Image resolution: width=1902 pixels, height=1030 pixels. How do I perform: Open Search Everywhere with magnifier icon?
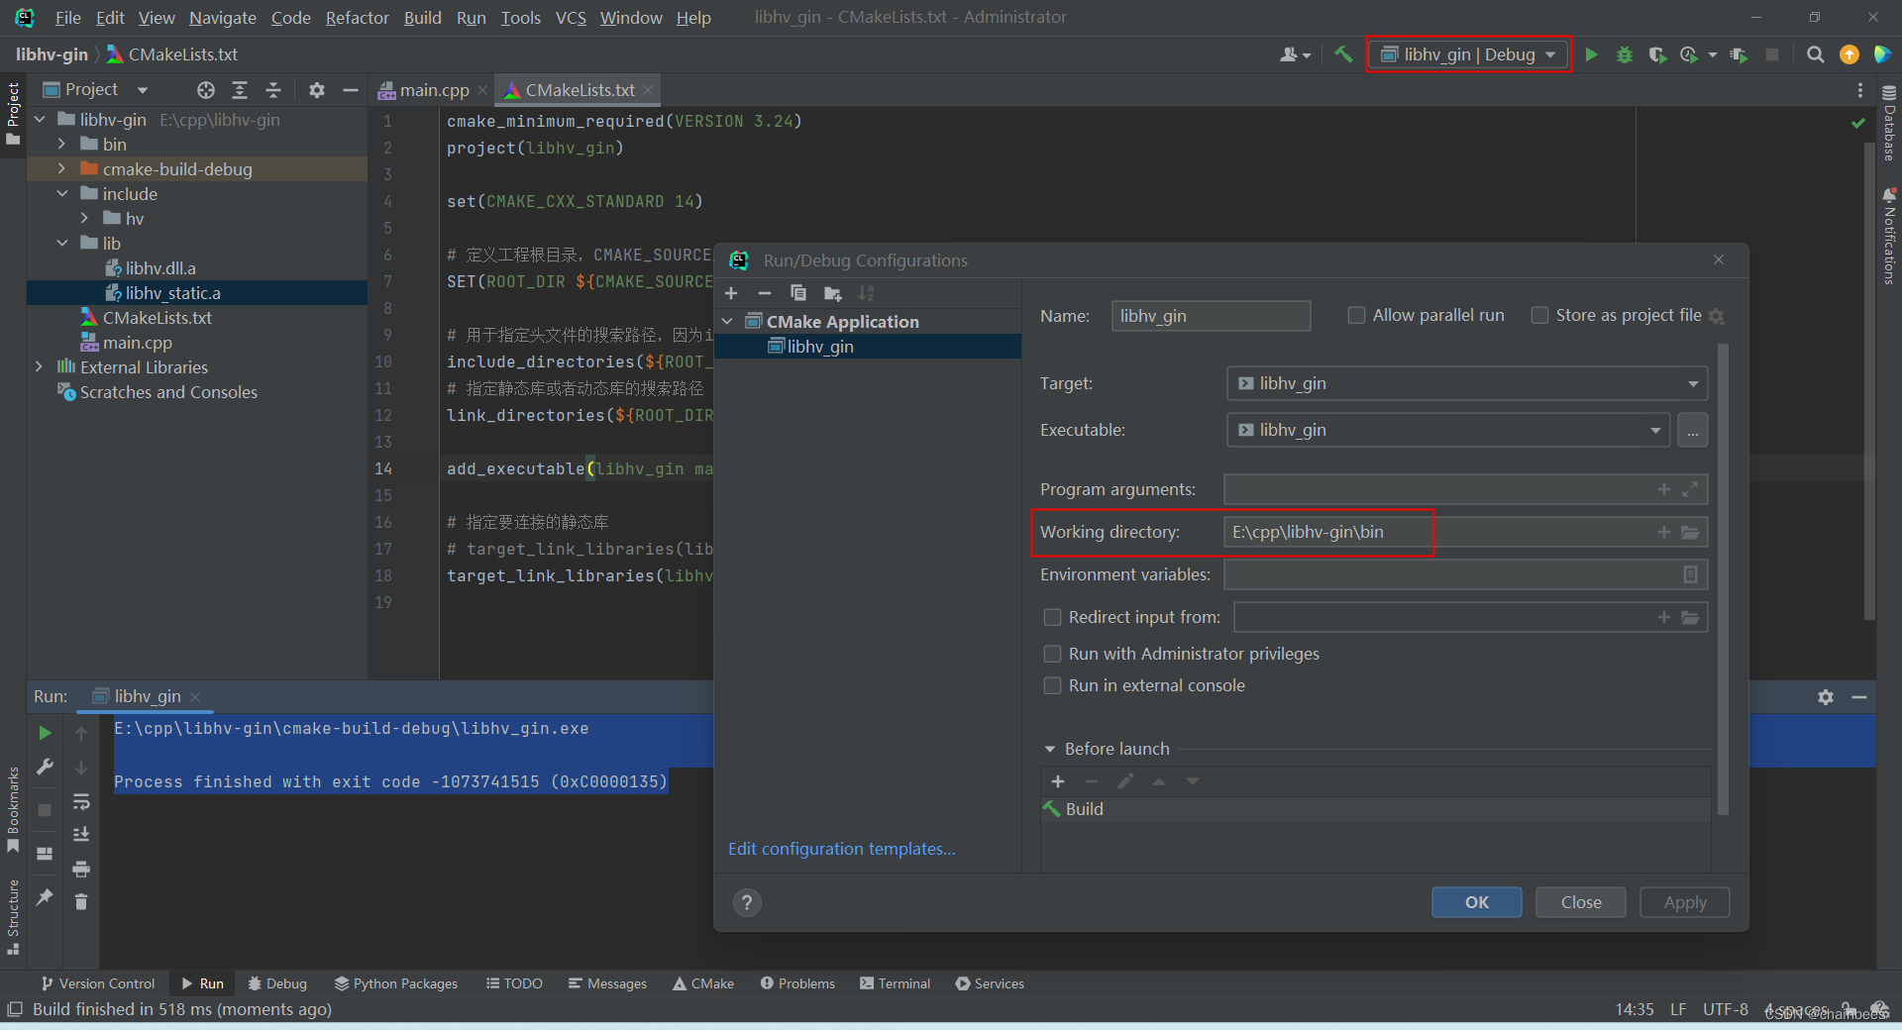pyautogui.click(x=1816, y=54)
